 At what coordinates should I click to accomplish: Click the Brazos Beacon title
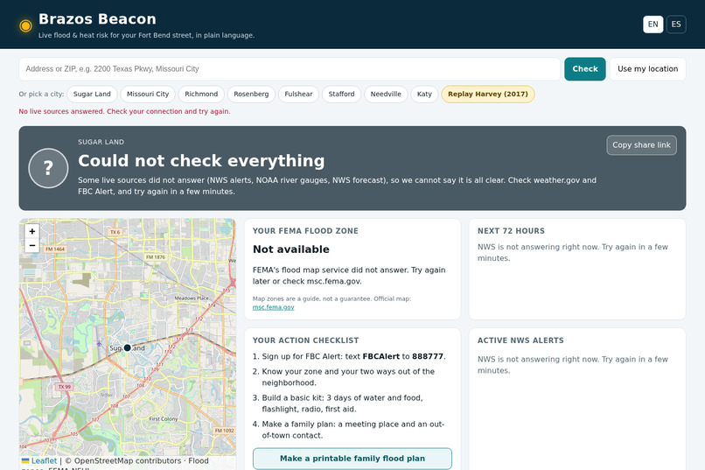(97, 19)
